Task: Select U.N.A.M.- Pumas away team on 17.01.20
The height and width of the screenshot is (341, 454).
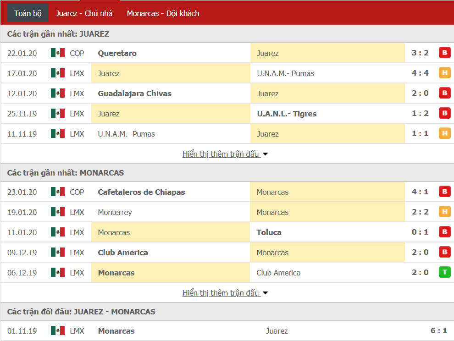Action: tap(285, 73)
